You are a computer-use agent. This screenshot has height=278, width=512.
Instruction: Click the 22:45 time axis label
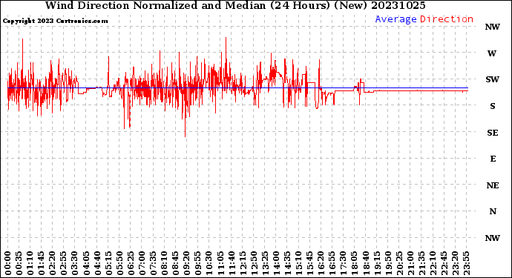coord(444,263)
